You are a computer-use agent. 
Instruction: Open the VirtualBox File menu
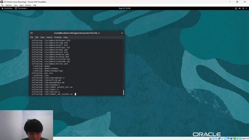click(x=2, y=5)
